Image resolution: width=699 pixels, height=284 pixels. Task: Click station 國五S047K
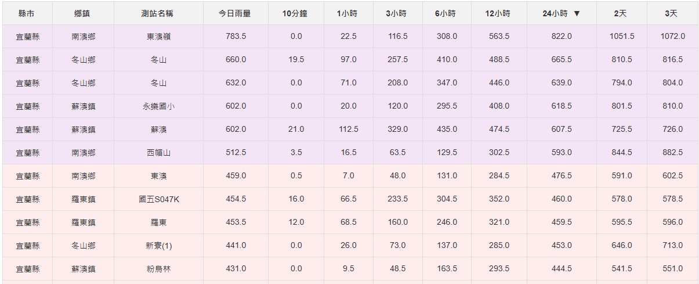pos(158,199)
